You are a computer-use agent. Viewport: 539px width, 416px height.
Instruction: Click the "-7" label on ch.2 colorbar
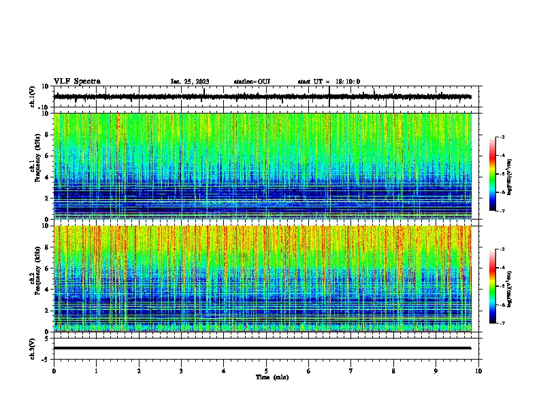pos(502,323)
